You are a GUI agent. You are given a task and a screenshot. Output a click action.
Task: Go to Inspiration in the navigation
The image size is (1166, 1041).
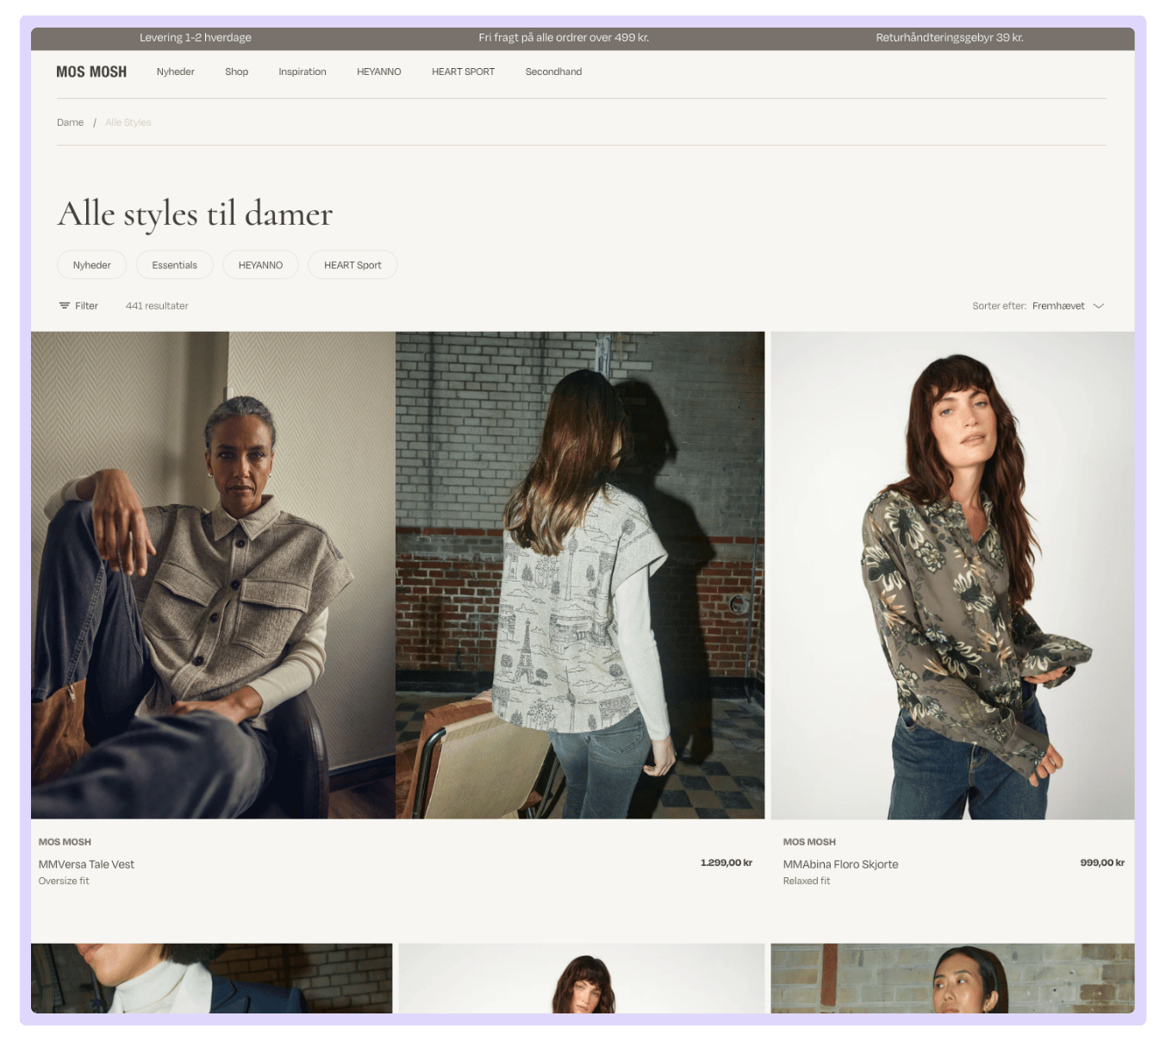click(x=302, y=72)
